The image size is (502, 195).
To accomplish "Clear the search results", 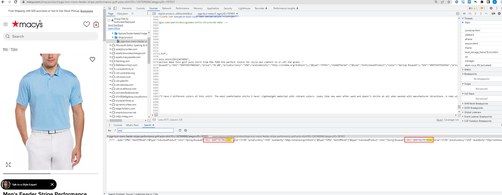I will [186, 130].
